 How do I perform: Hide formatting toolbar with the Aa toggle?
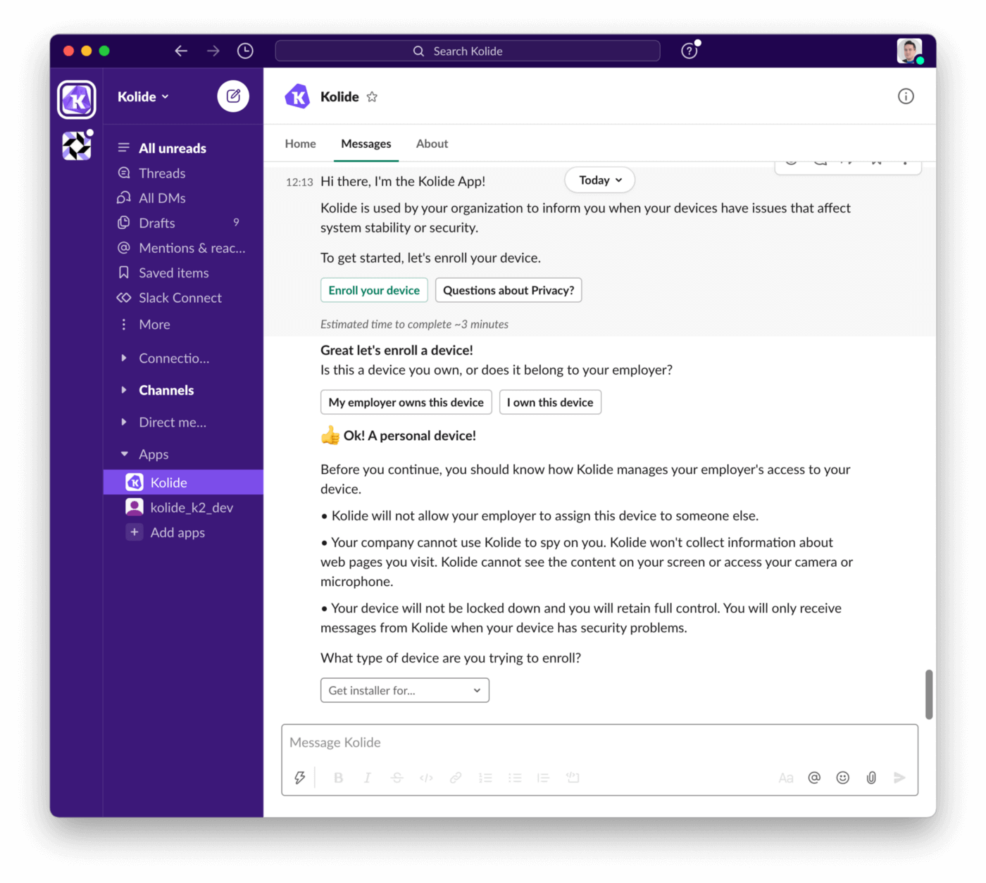coord(786,777)
